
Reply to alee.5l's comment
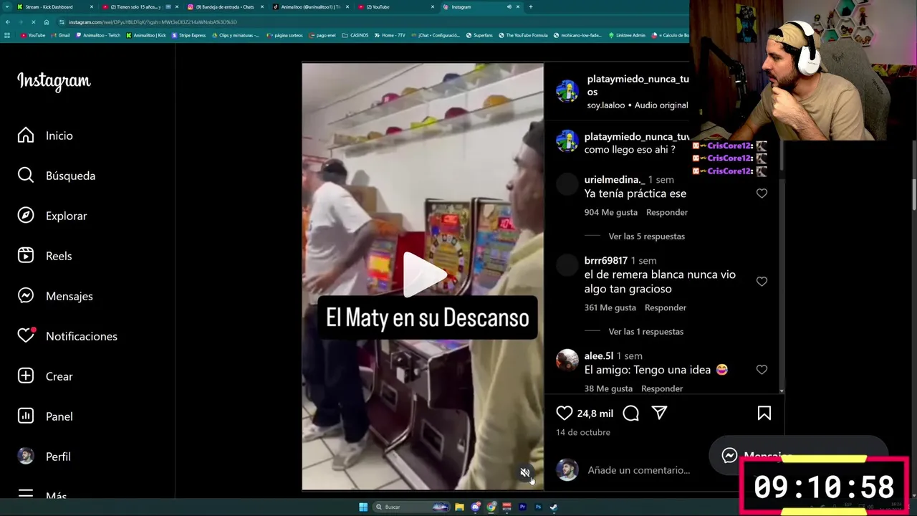(x=662, y=388)
